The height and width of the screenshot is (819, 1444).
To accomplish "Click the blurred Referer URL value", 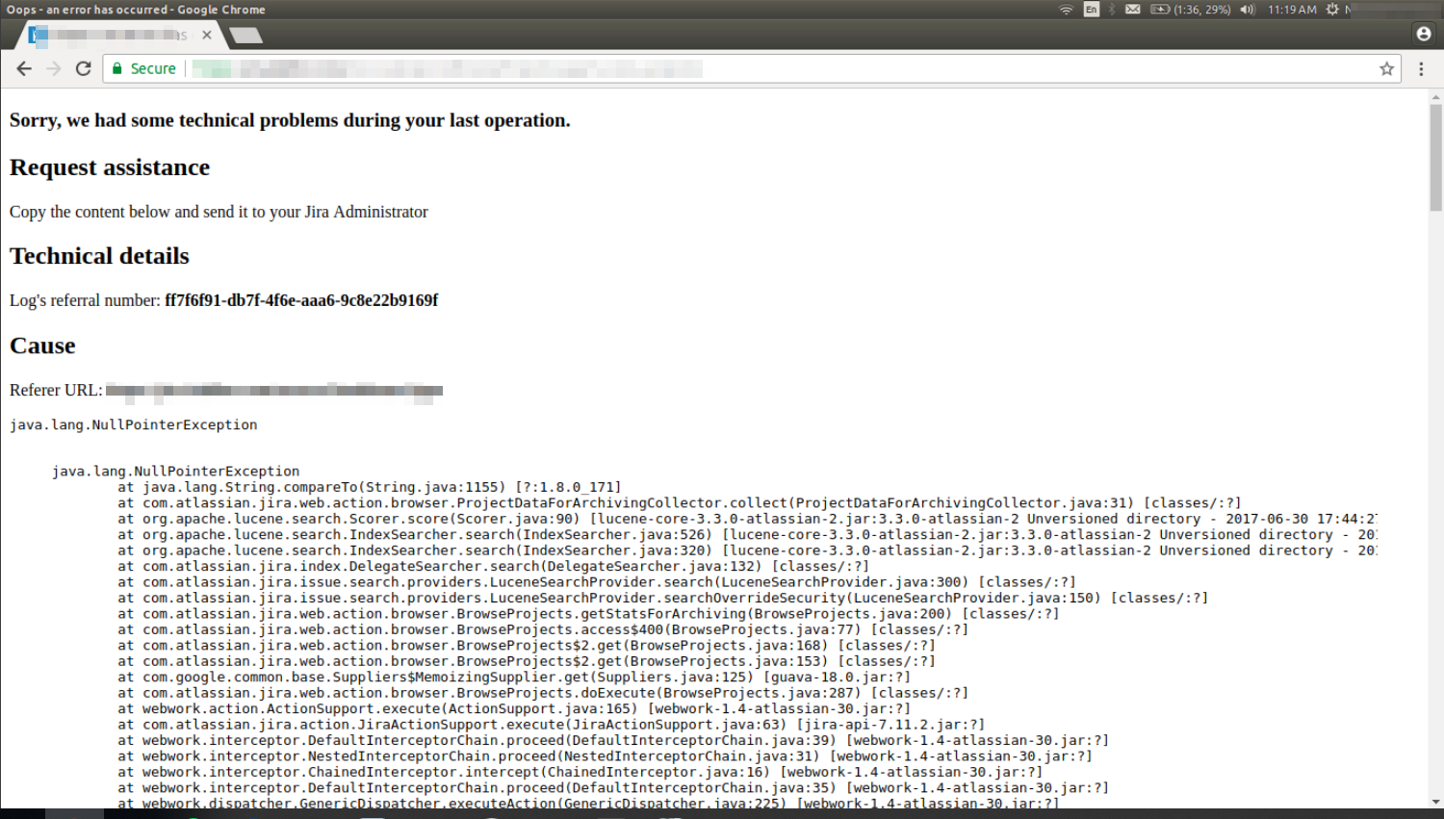I will pyautogui.click(x=274, y=390).
